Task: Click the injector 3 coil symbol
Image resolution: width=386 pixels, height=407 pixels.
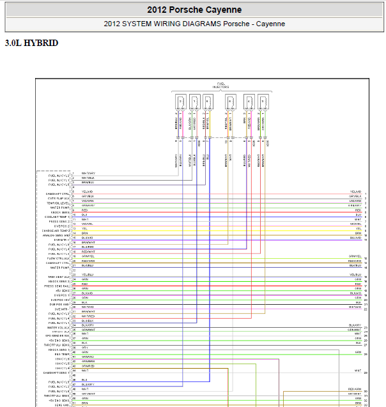Action: click(x=263, y=102)
